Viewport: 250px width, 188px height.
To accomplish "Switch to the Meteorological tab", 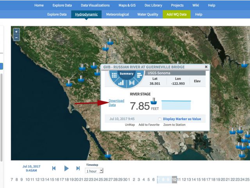I will [118, 14].
